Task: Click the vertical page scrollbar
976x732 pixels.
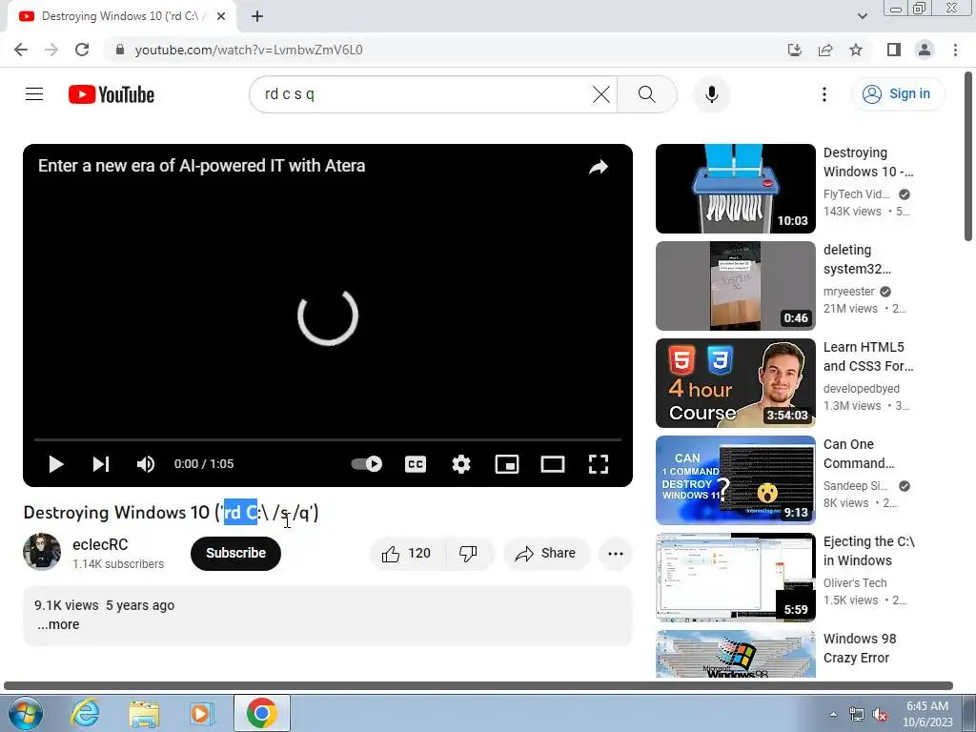Action: (968, 155)
